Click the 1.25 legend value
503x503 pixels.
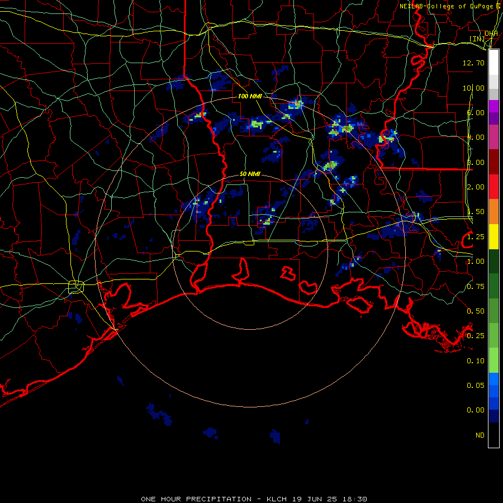(476, 237)
